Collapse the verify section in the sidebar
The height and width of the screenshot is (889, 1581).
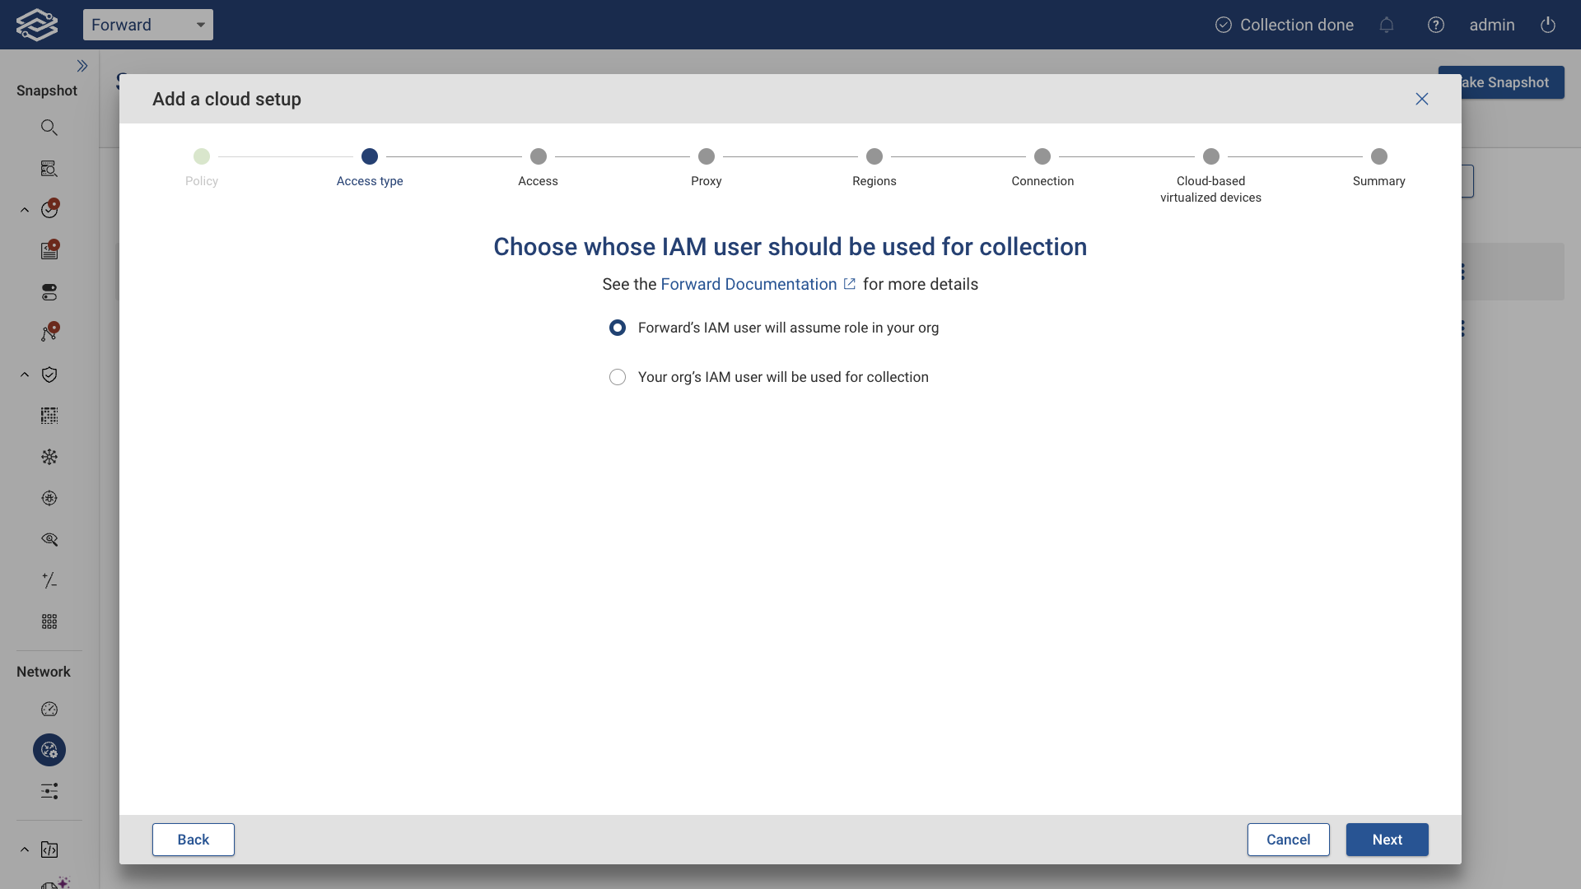tap(23, 375)
